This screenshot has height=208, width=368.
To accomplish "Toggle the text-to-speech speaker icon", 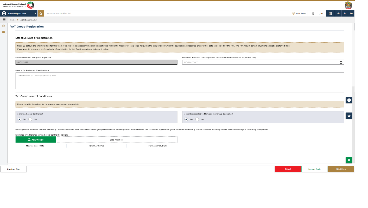I will click(312, 14).
